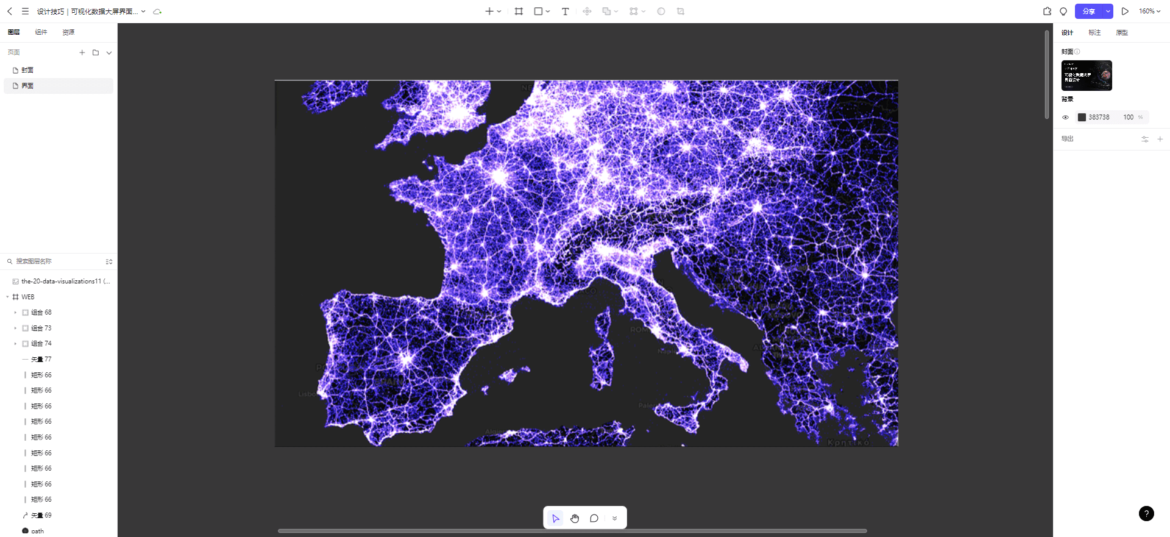Click the circle icon in top toolbar
The image size is (1170, 537).
click(661, 11)
